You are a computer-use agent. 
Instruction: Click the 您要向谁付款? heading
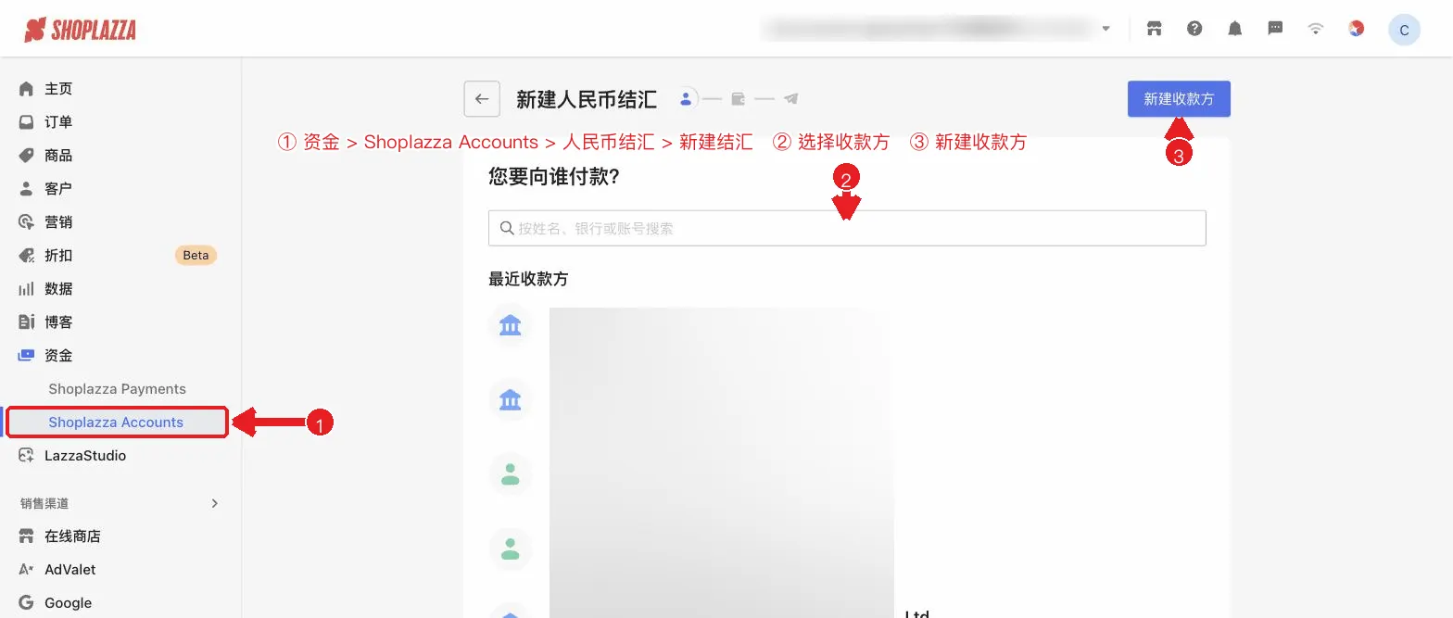pos(553,176)
